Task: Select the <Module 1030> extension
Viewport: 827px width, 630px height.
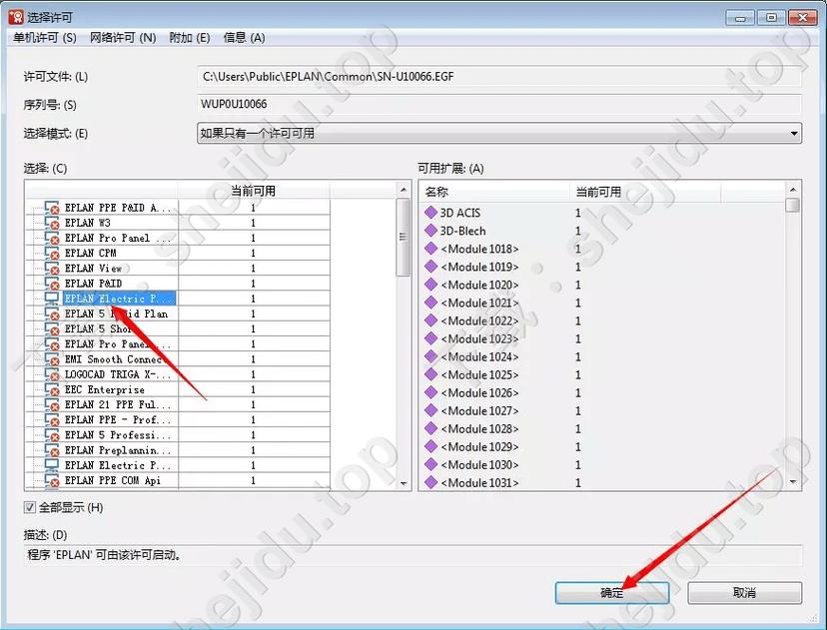Action: [x=479, y=464]
